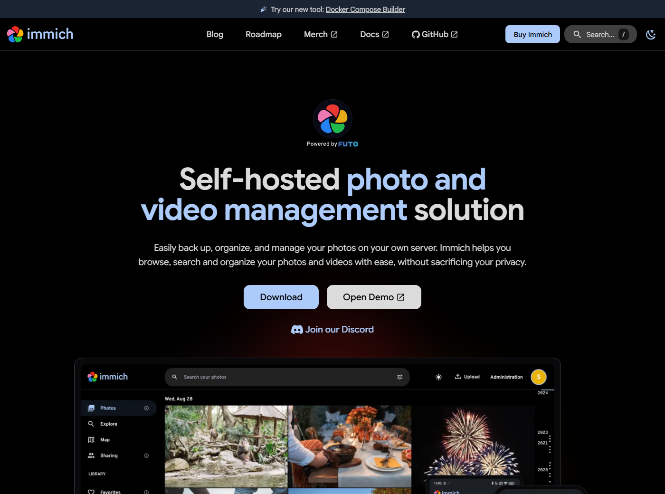Open the fireworks photo thumbnail
The image size is (665, 494).
474,441
